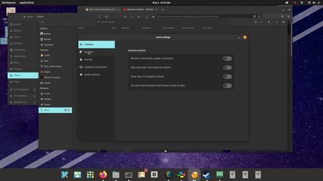Focus the Search games field in Lutris
This screenshot has width=323, height=181.
[163, 22]
